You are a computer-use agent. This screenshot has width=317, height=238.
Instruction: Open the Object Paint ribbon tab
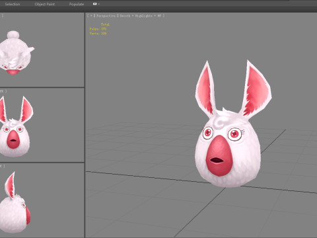[x=45, y=4]
